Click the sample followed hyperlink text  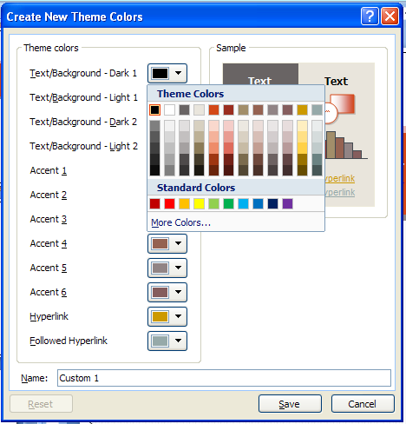point(340,192)
